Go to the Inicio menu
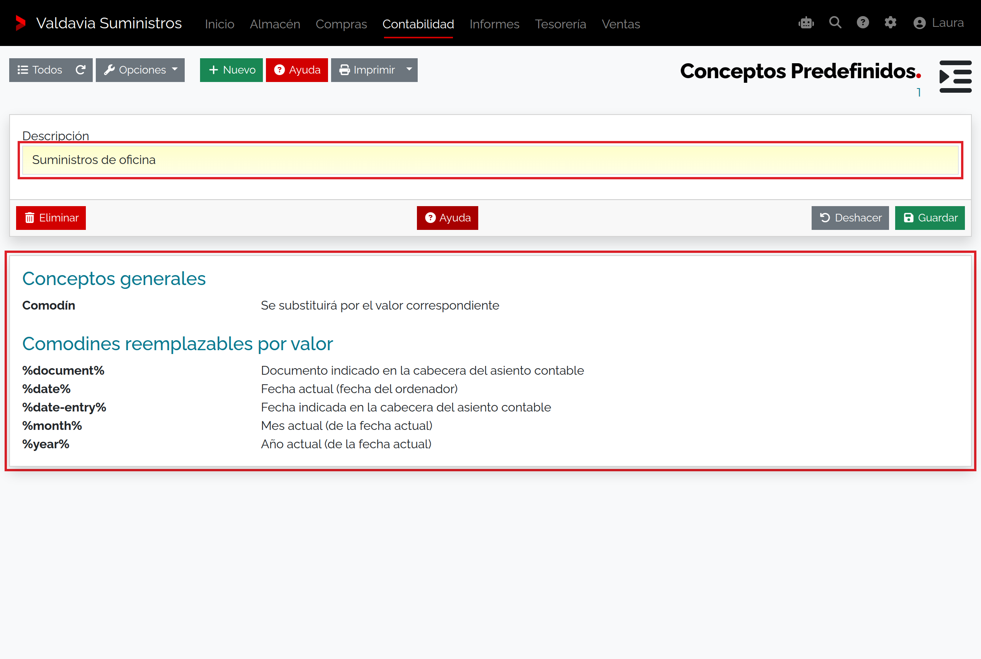 point(220,24)
